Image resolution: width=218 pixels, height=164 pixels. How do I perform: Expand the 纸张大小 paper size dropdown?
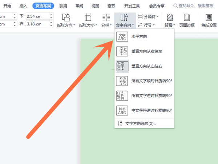coord(88,20)
